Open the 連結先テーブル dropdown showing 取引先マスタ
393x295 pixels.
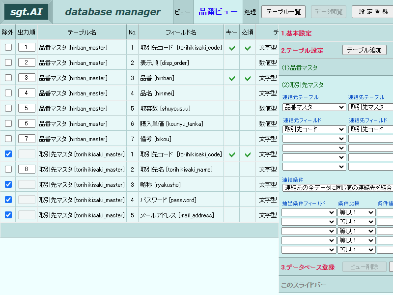[371, 107]
